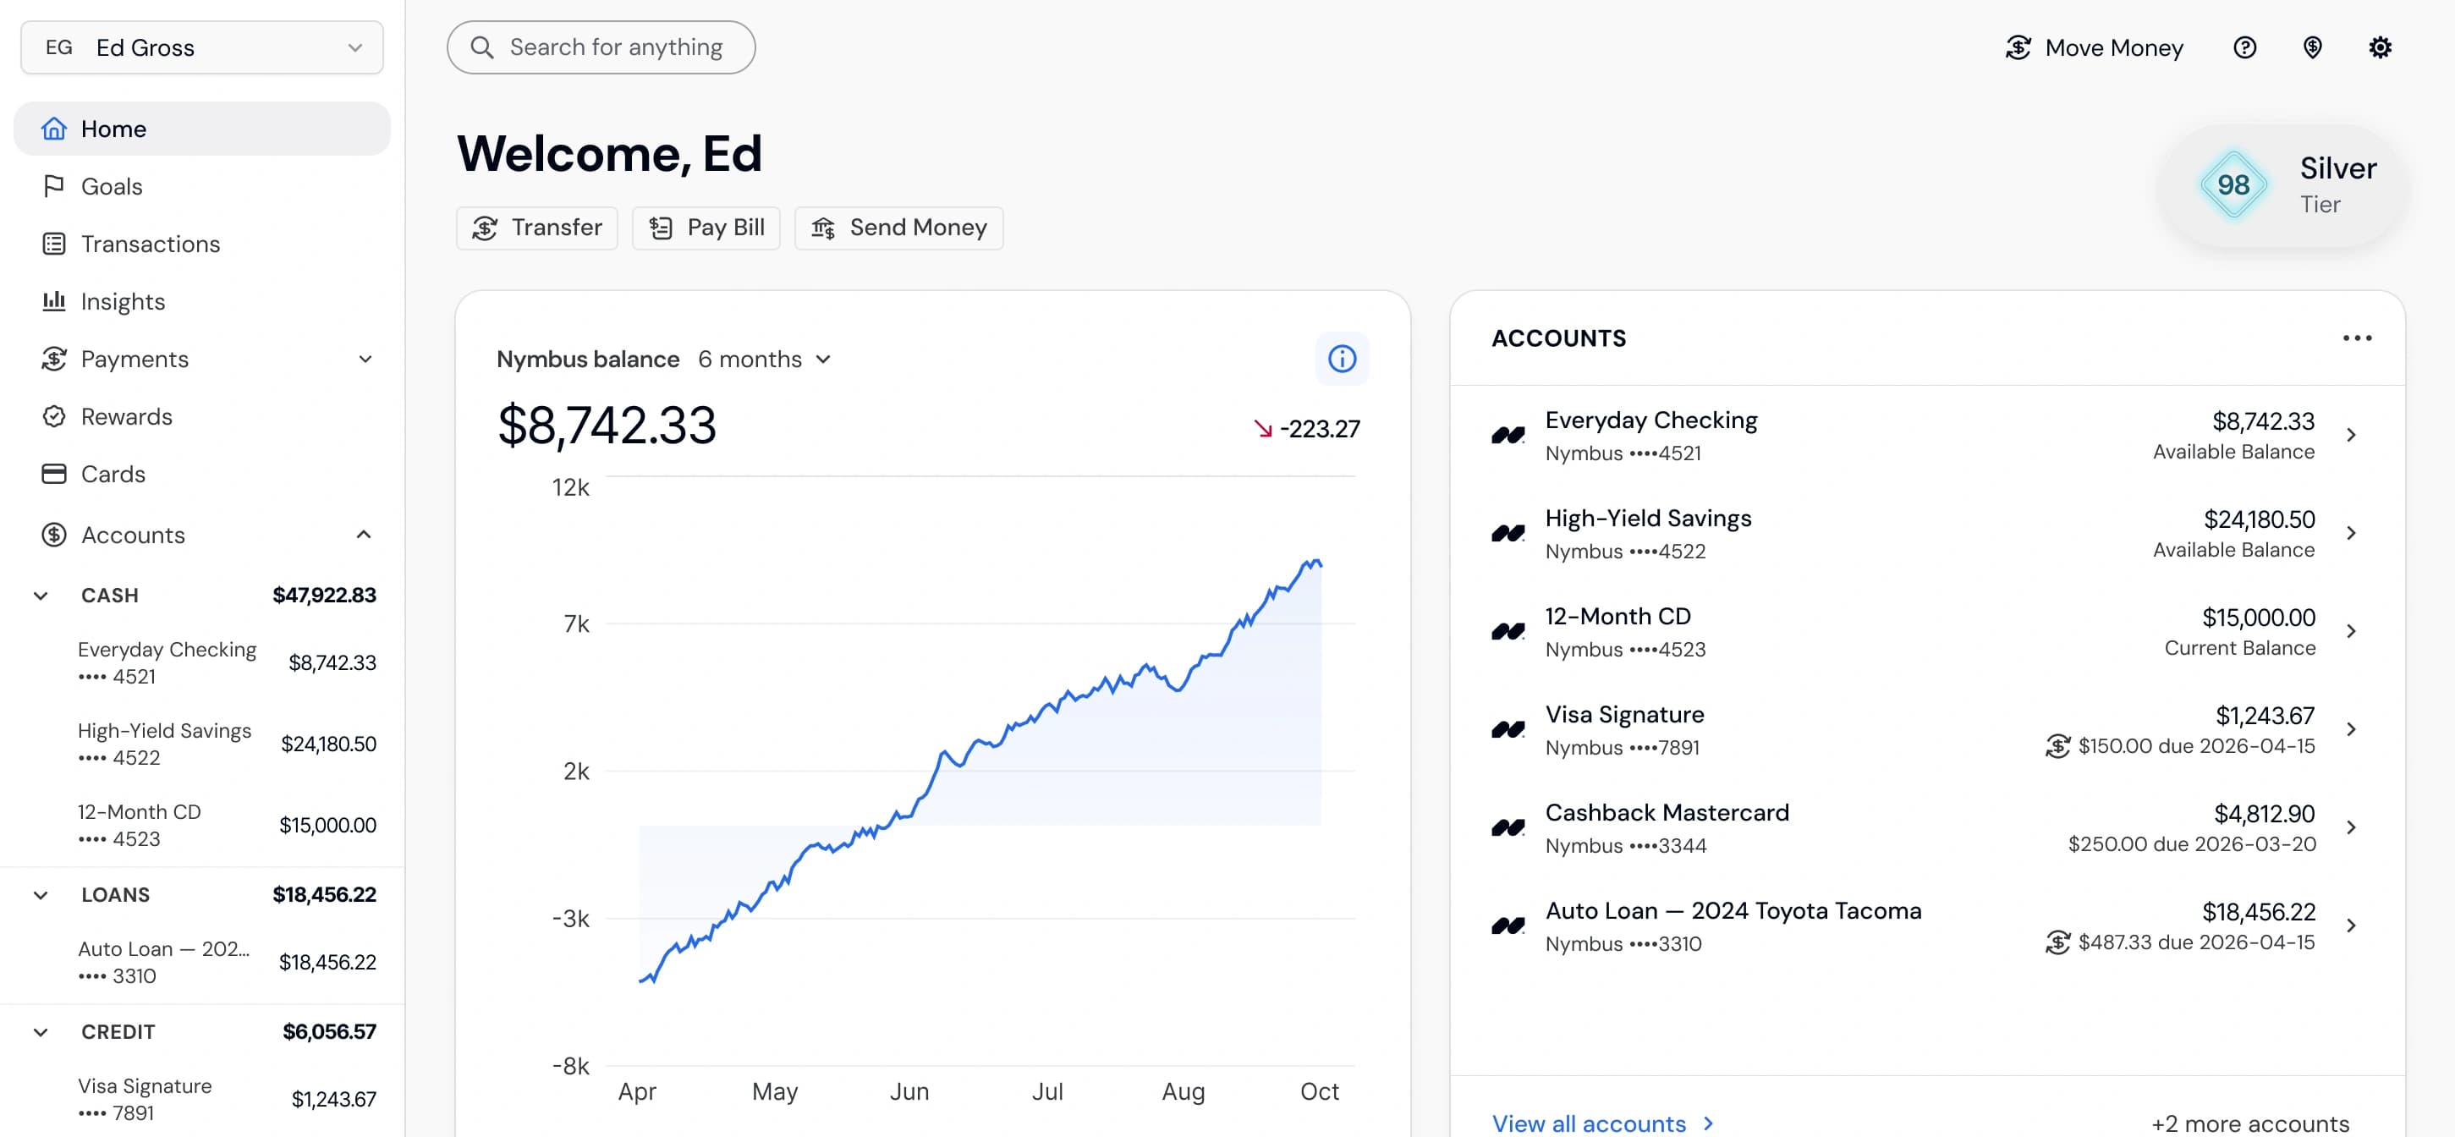
Task: Click the Visa Signature autopay icon
Action: coord(2057,746)
